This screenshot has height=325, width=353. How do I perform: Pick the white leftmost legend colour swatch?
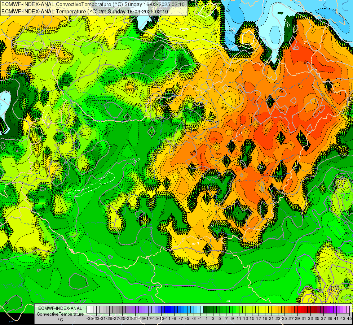click(88, 310)
